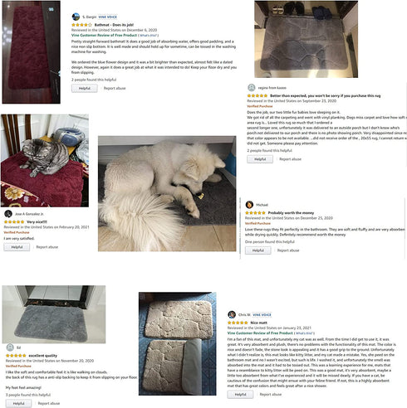The image size is (407, 408).
Task: Click Jose A Gonzalez Jr. profile avatar
Action: [8, 214]
